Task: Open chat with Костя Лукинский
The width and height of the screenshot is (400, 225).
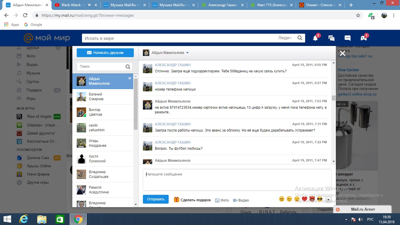Action: click(103, 159)
